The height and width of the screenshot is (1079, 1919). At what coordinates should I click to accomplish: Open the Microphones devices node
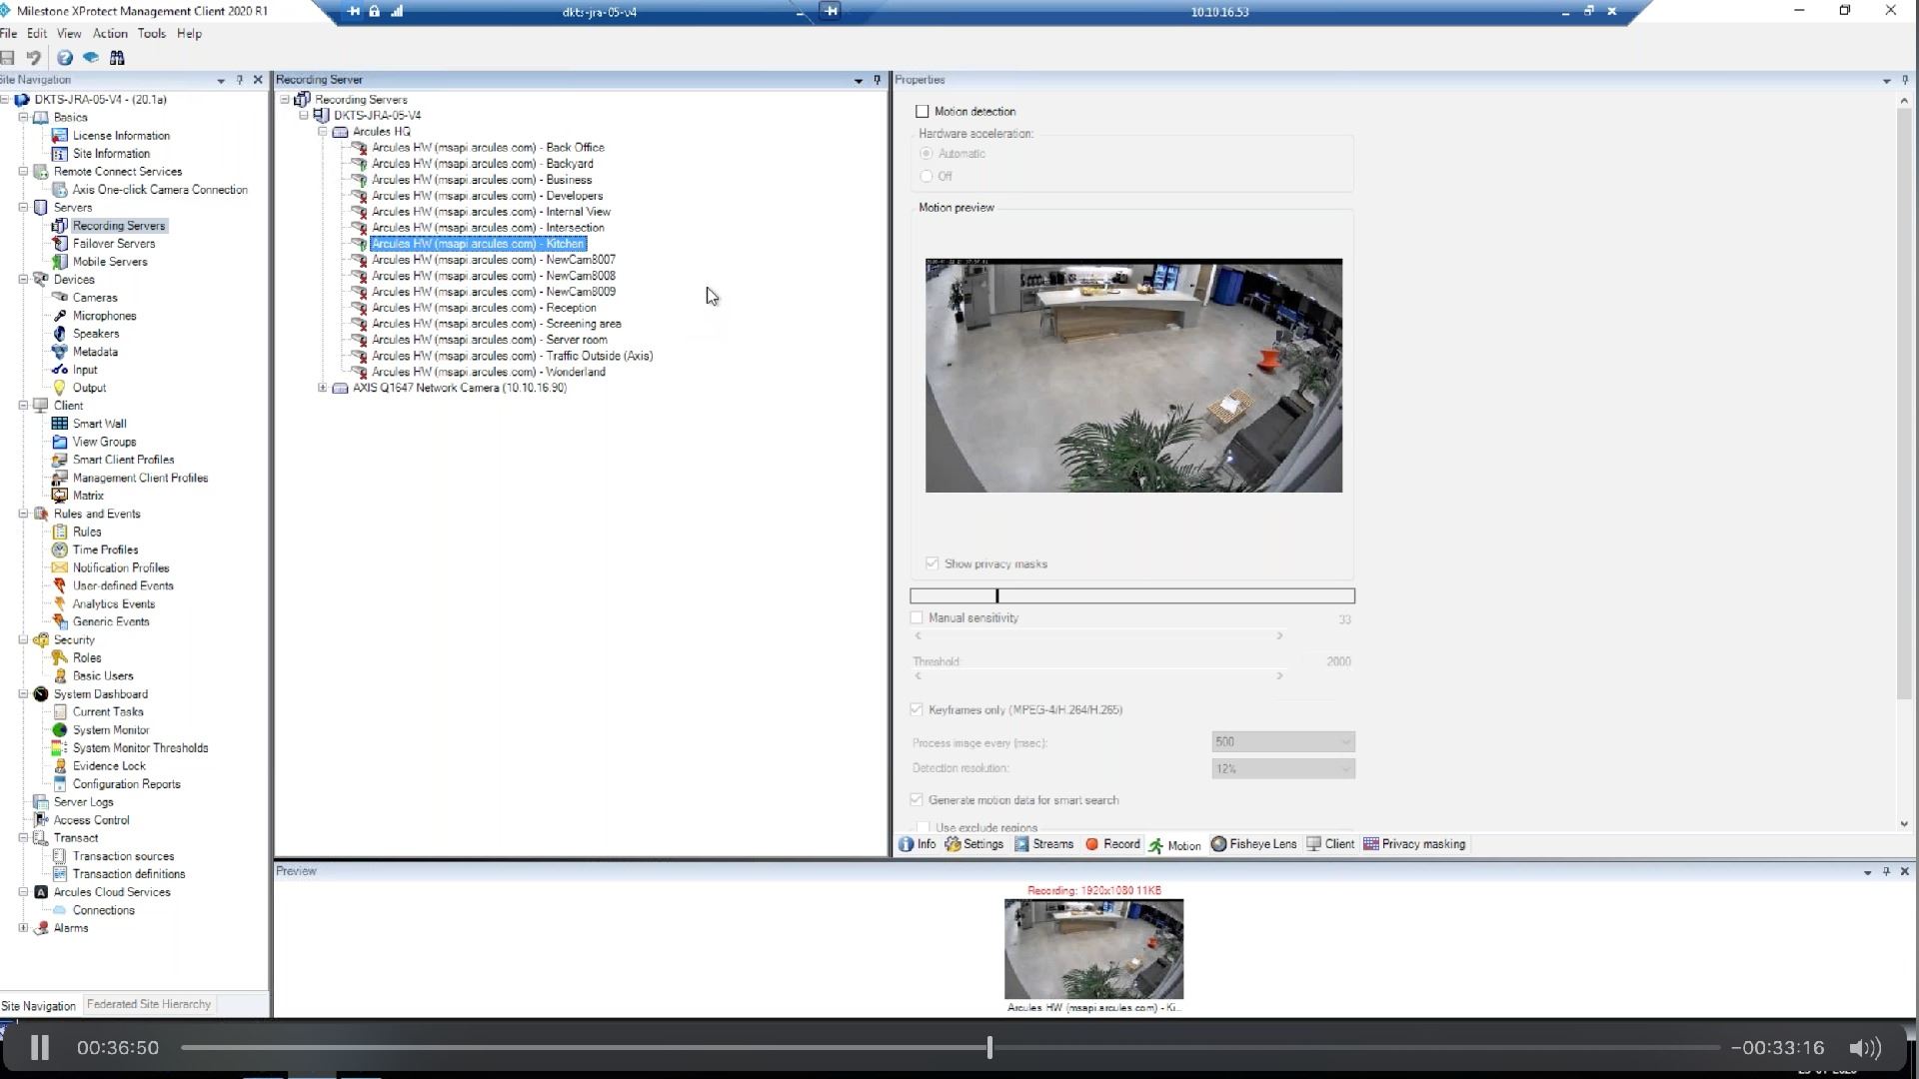[104, 316]
